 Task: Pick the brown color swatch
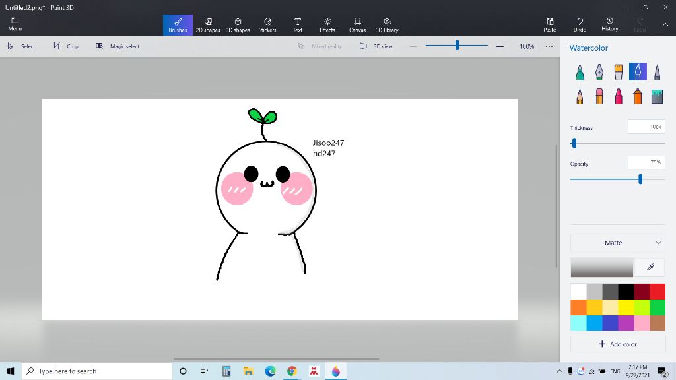coord(658,323)
